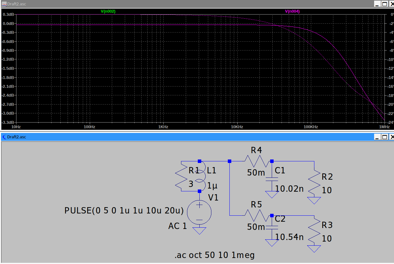Click the 1KHz frequency axis label
394x264 pixels.
163,127
